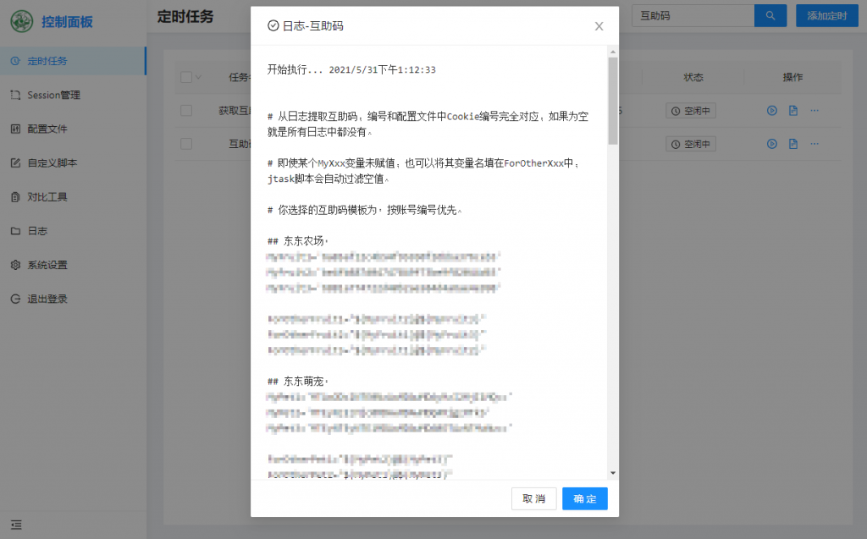Click the search field containing 互助码
Screen dimensions: 867x539
tap(693, 16)
